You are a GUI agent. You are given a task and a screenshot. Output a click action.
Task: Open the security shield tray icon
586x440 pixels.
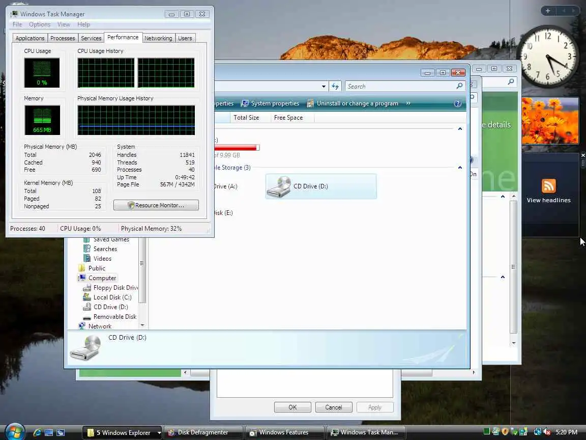point(505,432)
